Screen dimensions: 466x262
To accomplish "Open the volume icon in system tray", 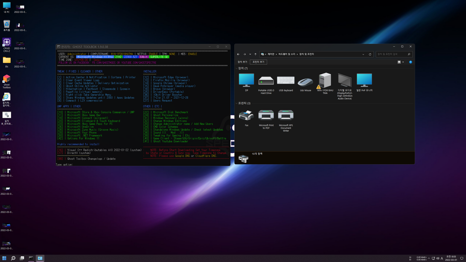I will click(x=438, y=258).
